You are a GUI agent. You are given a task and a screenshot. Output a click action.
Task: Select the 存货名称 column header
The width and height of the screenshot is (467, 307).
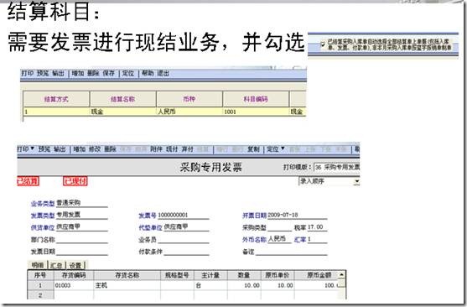pos(127,275)
